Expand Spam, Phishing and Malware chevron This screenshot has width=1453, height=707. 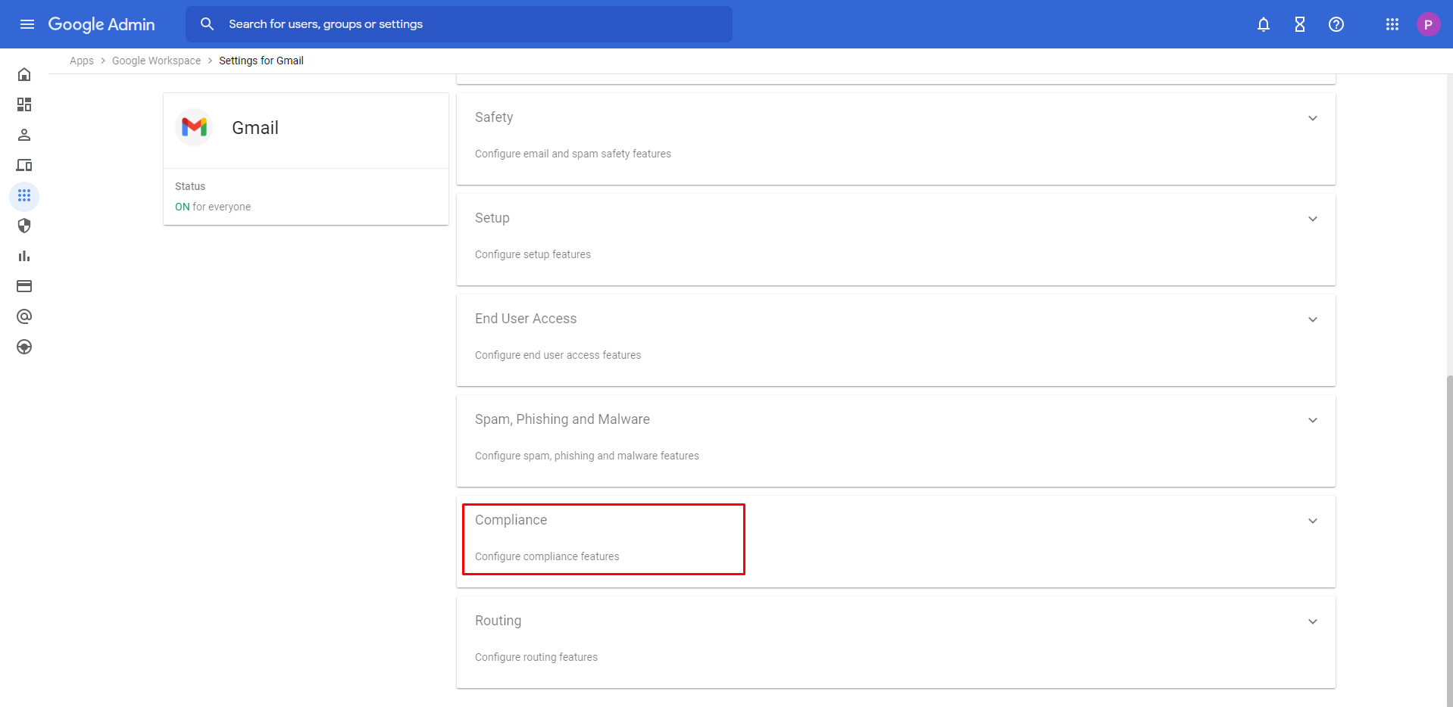[x=1313, y=420]
